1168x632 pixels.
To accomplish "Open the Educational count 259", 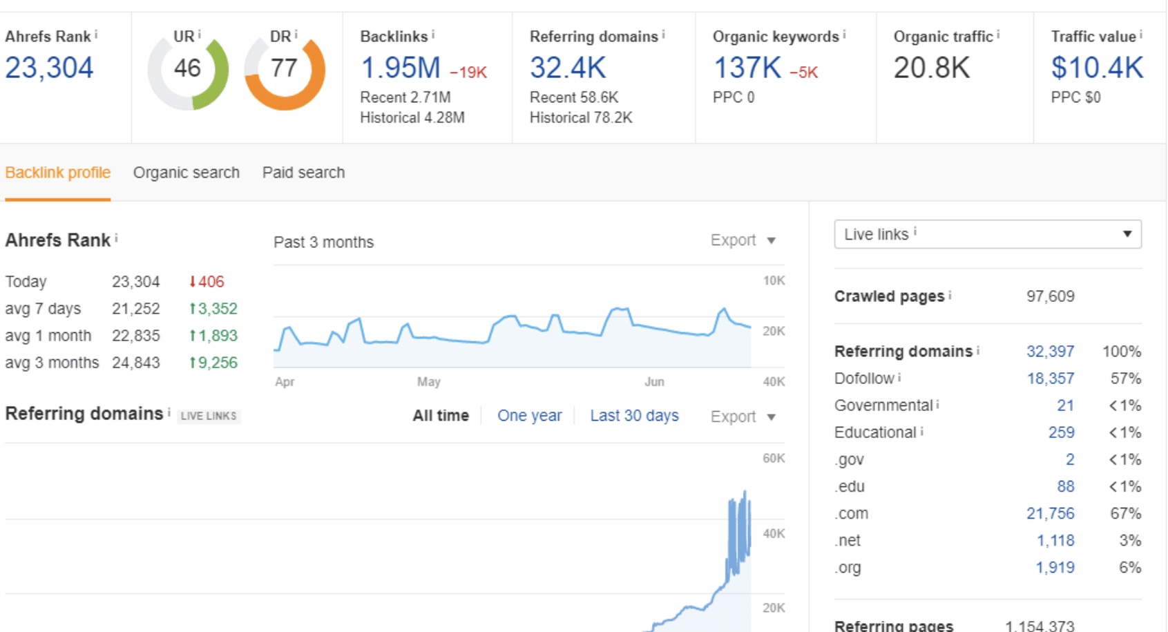I will coord(1062,432).
